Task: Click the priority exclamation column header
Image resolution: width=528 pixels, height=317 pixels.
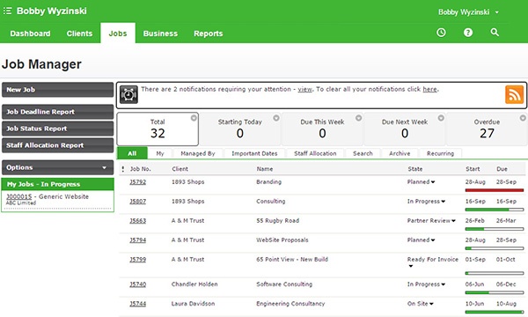Action: click(x=123, y=169)
